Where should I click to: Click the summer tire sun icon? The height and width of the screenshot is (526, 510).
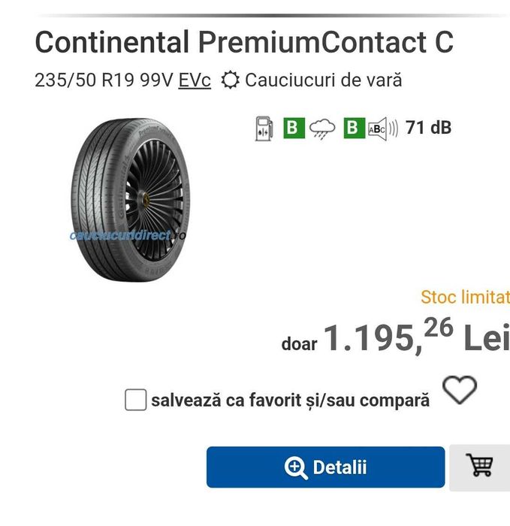(x=231, y=80)
